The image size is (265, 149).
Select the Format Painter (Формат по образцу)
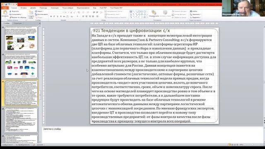click(18, 17)
